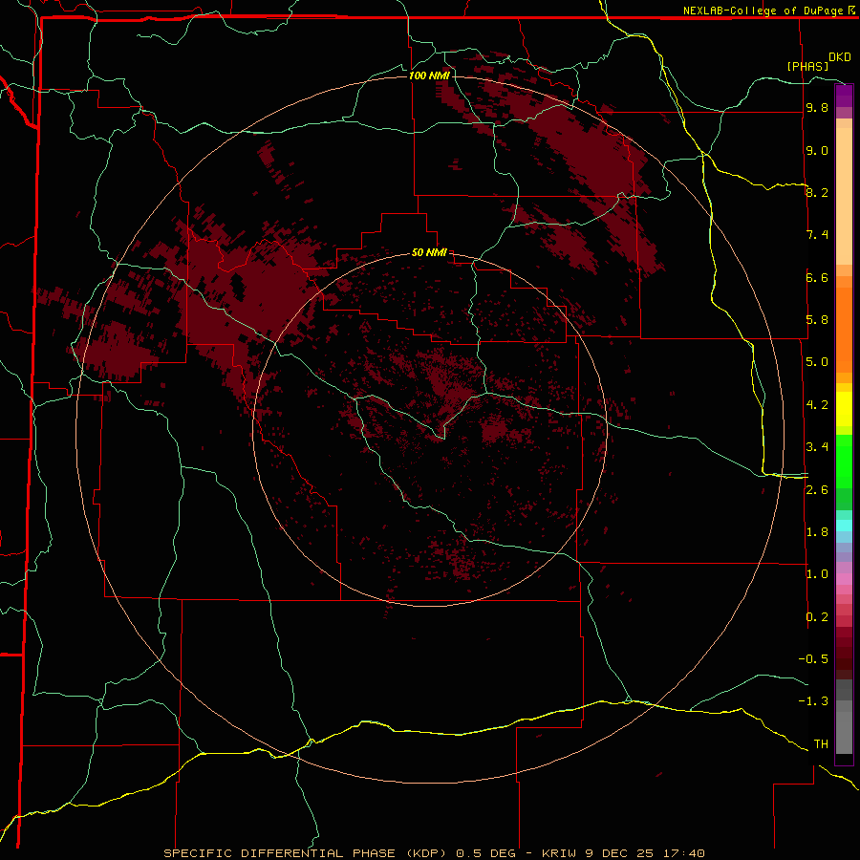Viewport: 860px width, 860px height.
Task: Click the 8.2 value on the color scale
Action: pyautogui.click(x=817, y=193)
